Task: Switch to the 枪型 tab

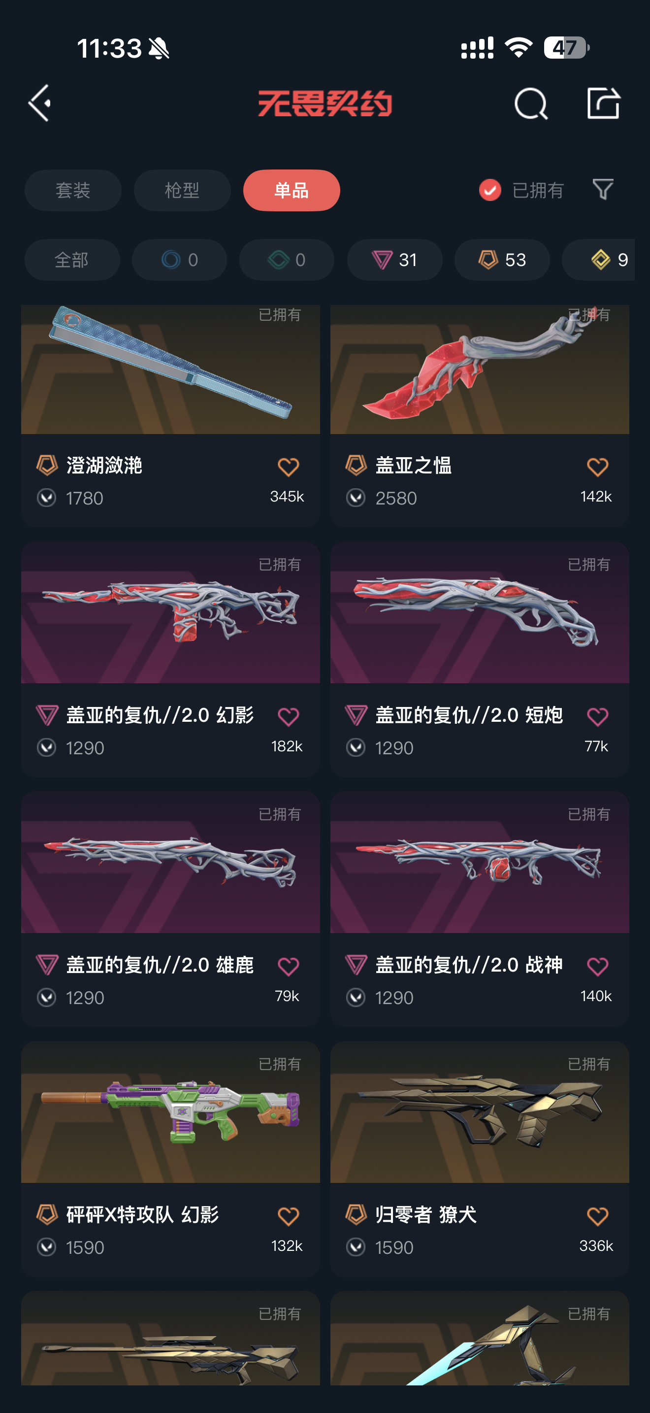Action: pyautogui.click(x=182, y=190)
